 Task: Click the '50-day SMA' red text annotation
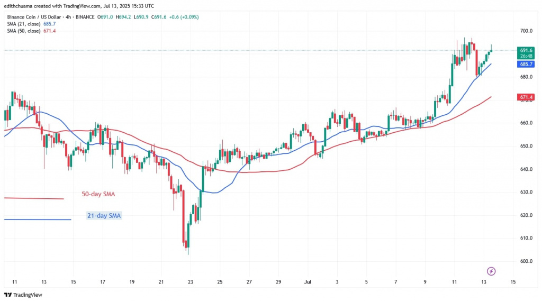pyautogui.click(x=97, y=194)
